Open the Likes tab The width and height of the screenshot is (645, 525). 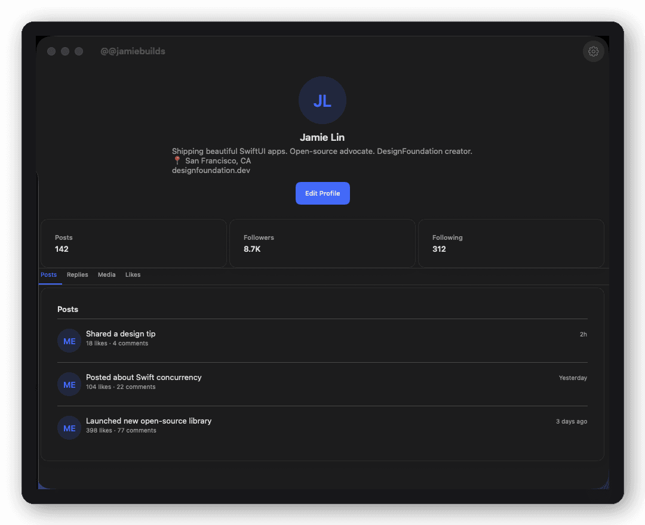[133, 275]
